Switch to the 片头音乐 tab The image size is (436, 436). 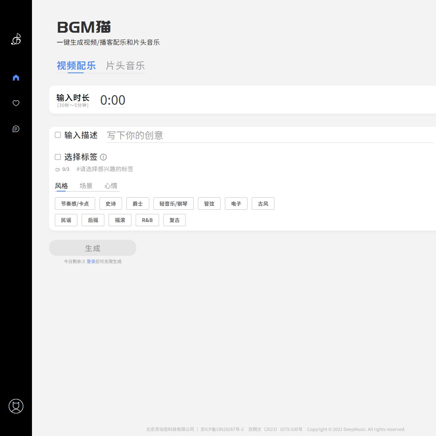[125, 66]
